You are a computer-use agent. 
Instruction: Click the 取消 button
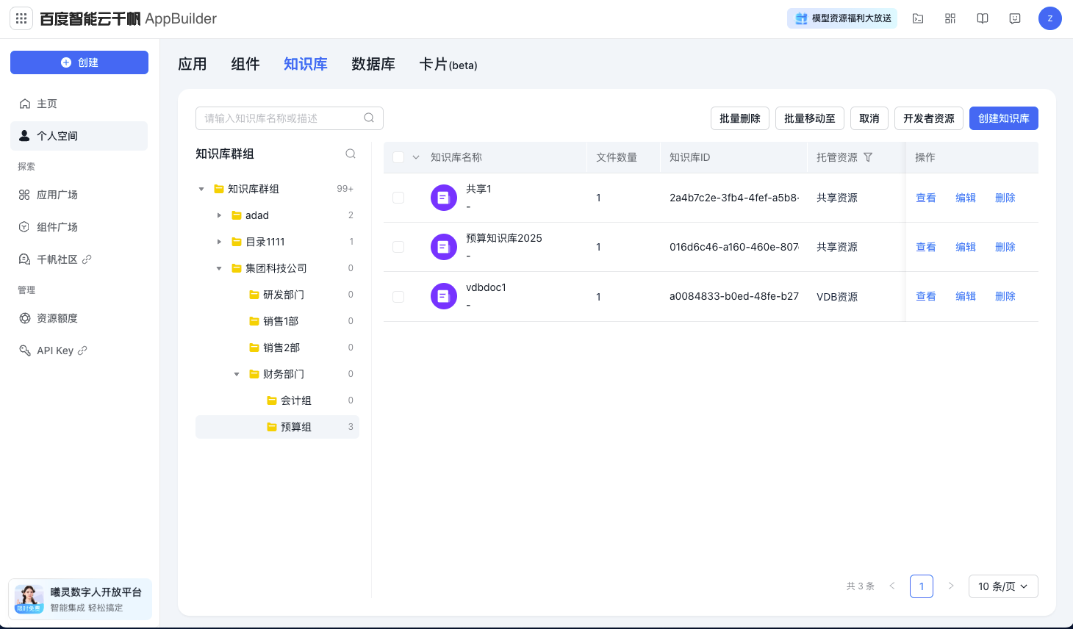pyautogui.click(x=869, y=118)
